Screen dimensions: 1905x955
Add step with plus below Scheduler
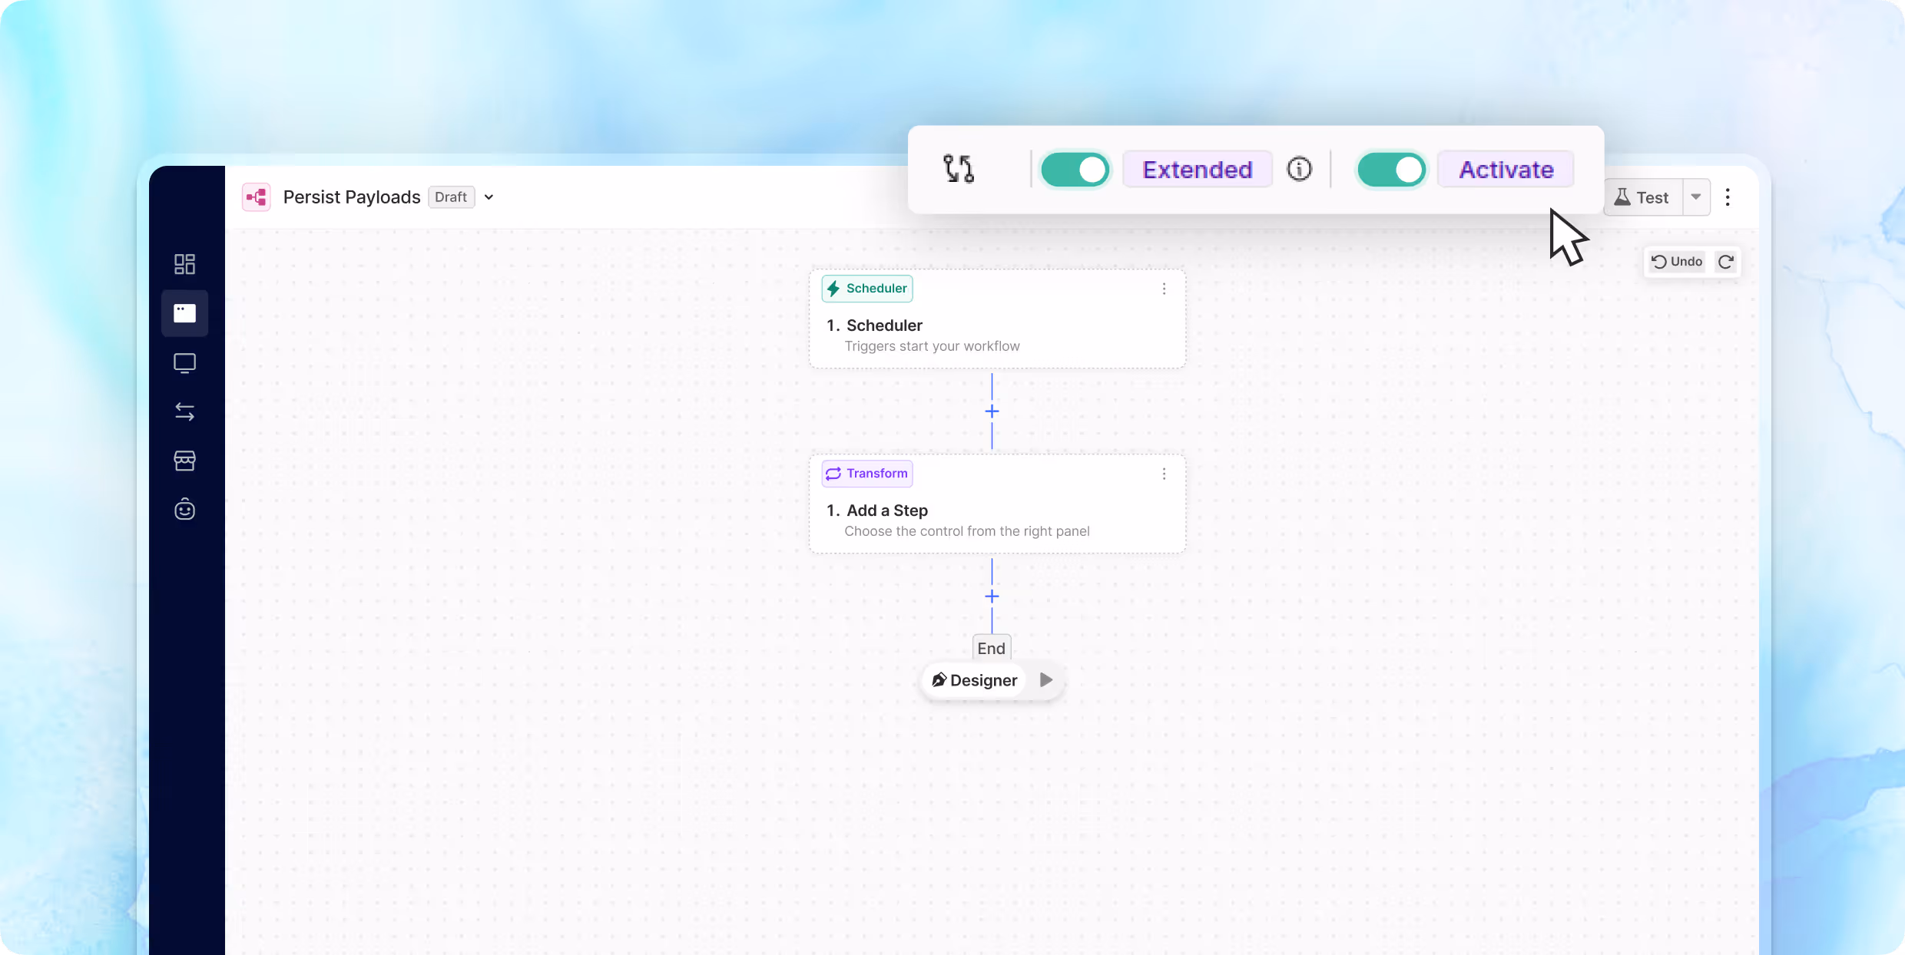(x=992, y=411)
